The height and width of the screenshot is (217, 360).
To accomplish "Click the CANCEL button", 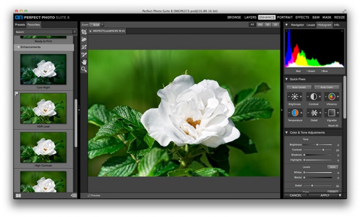I will [295, 195].
